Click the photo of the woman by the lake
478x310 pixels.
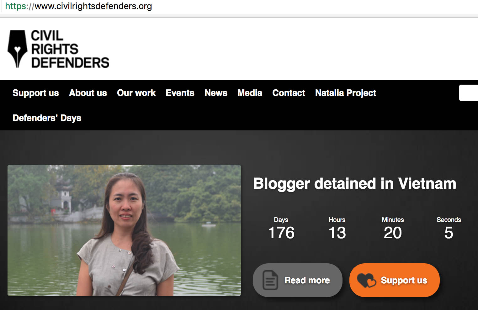point(124,230)
